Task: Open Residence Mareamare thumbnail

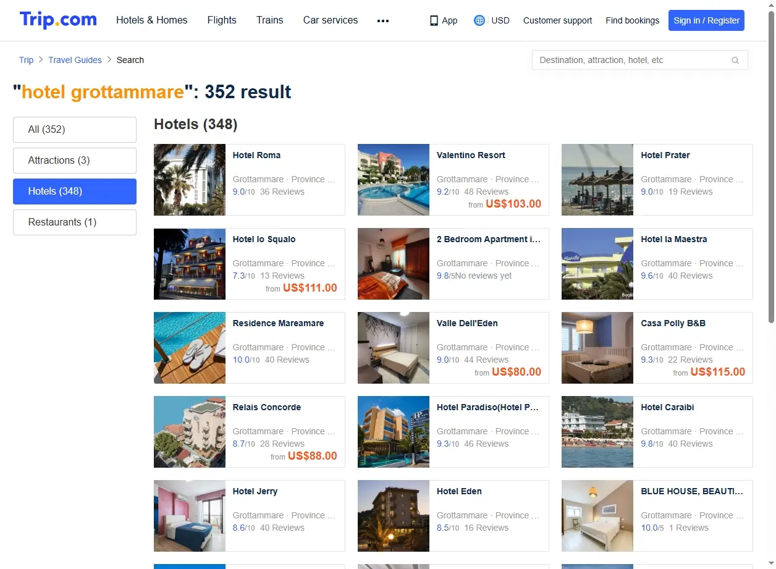Action: (x=190, y=348)
